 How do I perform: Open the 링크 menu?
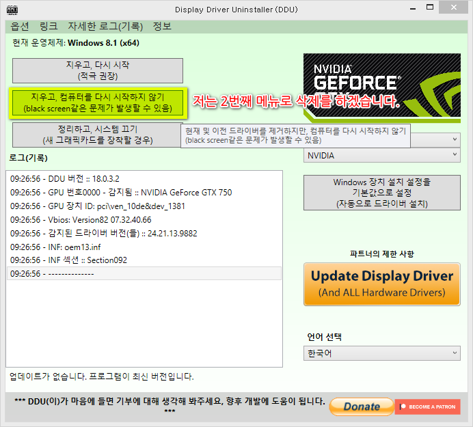pyautogui.click(x=49, y=27)
